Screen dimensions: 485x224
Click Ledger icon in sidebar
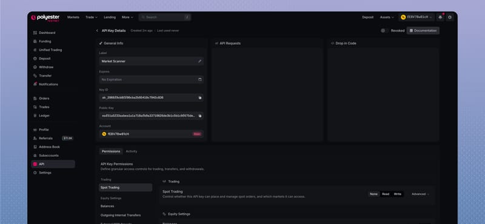click(x=35, y=116)
